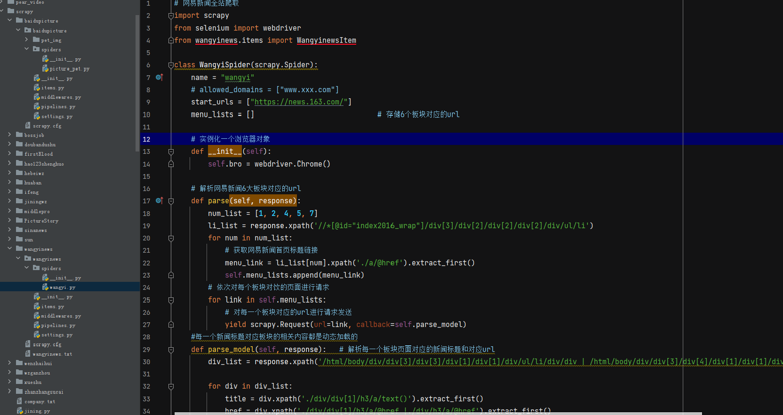
Task: Open pipelines.py under wangyinews
Action: tap(58, 325)
